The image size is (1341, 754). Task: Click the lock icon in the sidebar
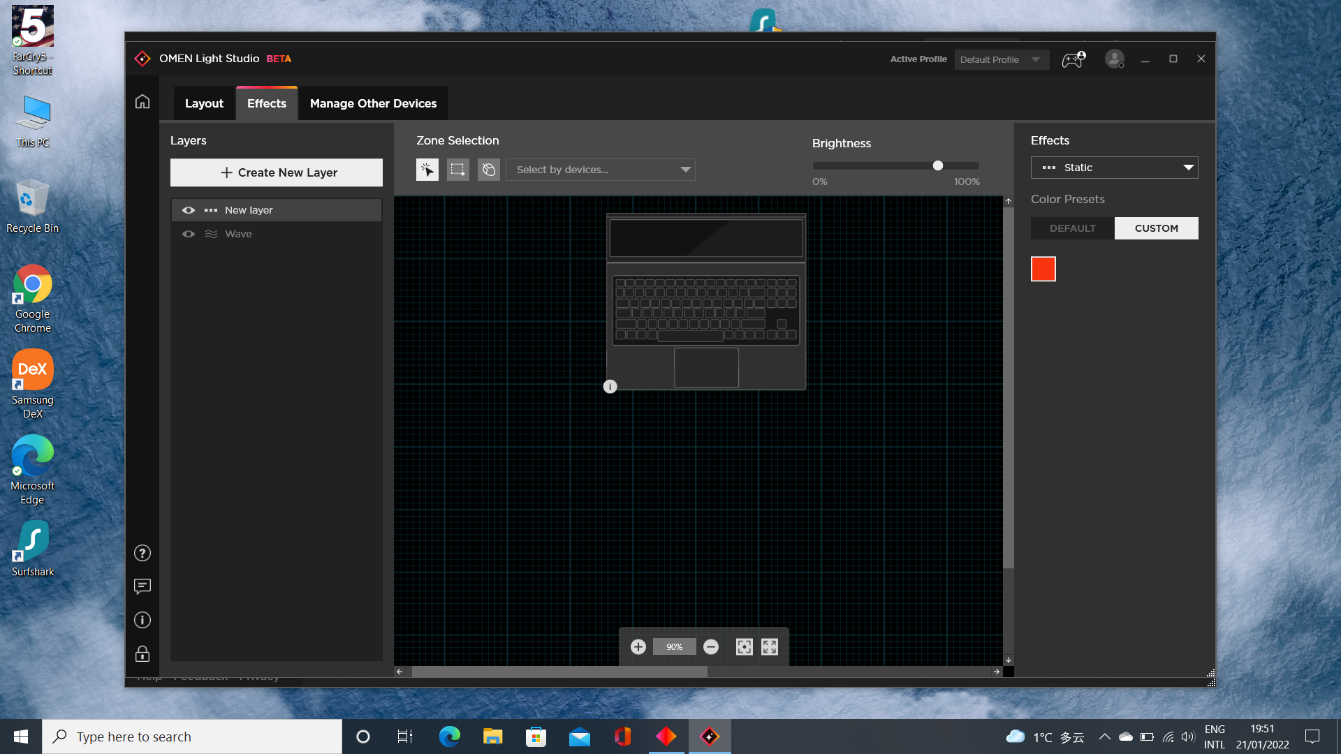point(142,653)
